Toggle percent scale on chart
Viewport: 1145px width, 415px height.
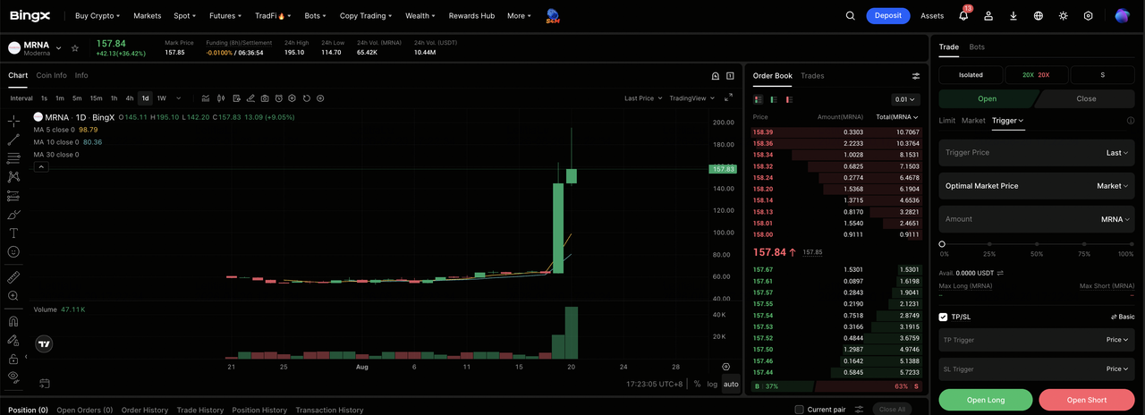[x=697, y=385]
